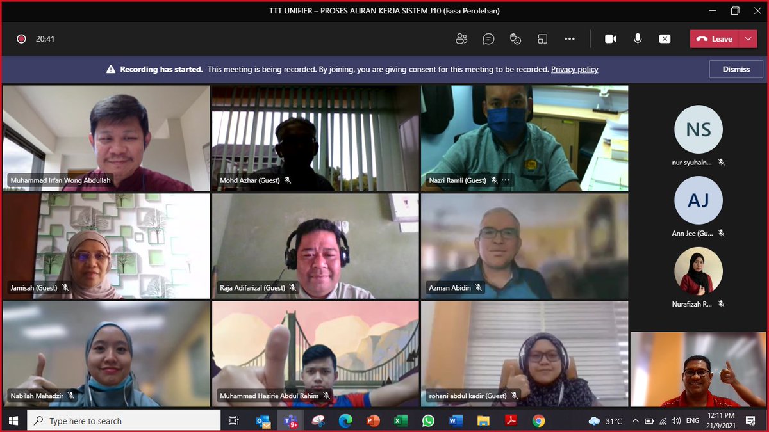The image size is (769, 432).
Task: Open Microsoft Teams from the taskbar
Action: 290,420
